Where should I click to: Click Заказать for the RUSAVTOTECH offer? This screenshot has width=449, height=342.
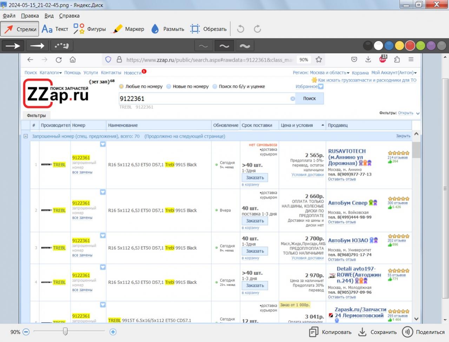[x=255, y=177]
